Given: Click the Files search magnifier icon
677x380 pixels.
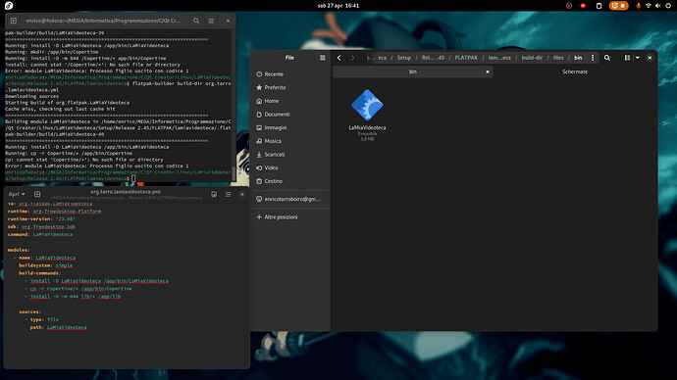Looking at the screenshot, I should pos(607,58).
